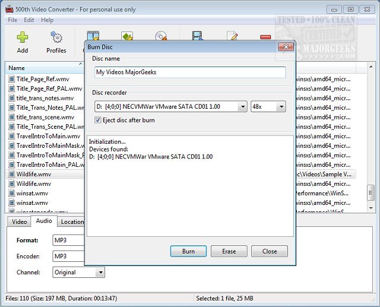380x307 pixels.
Task: Click the document with pencil edit icon
Action: coord(232,36)
